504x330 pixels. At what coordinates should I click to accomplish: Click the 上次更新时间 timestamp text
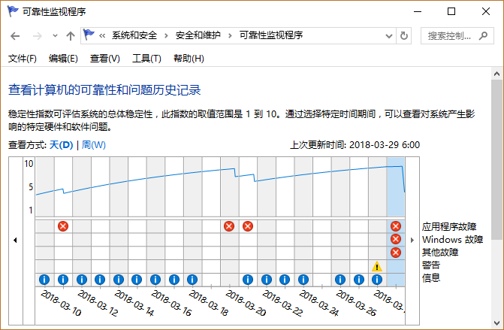(355, 145)
